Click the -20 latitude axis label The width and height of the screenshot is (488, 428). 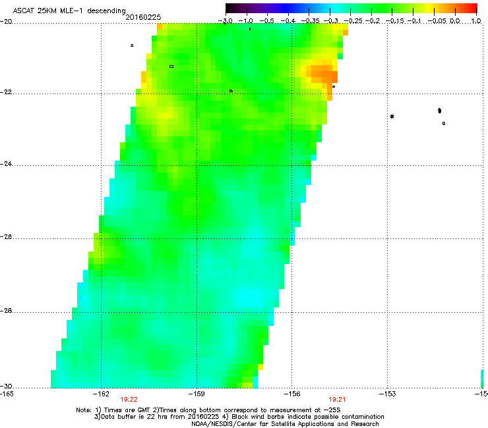(x=6, y=22)
